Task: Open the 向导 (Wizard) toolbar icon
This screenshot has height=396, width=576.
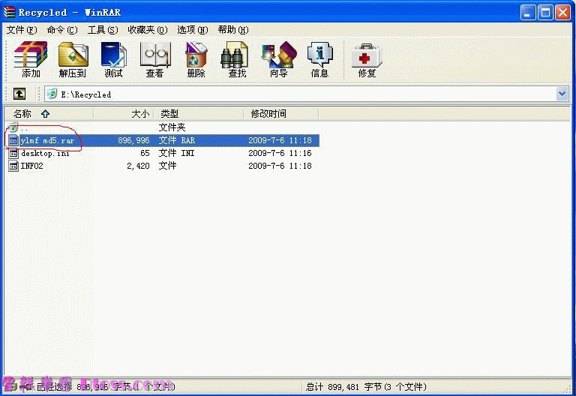Action: (279, 59)
